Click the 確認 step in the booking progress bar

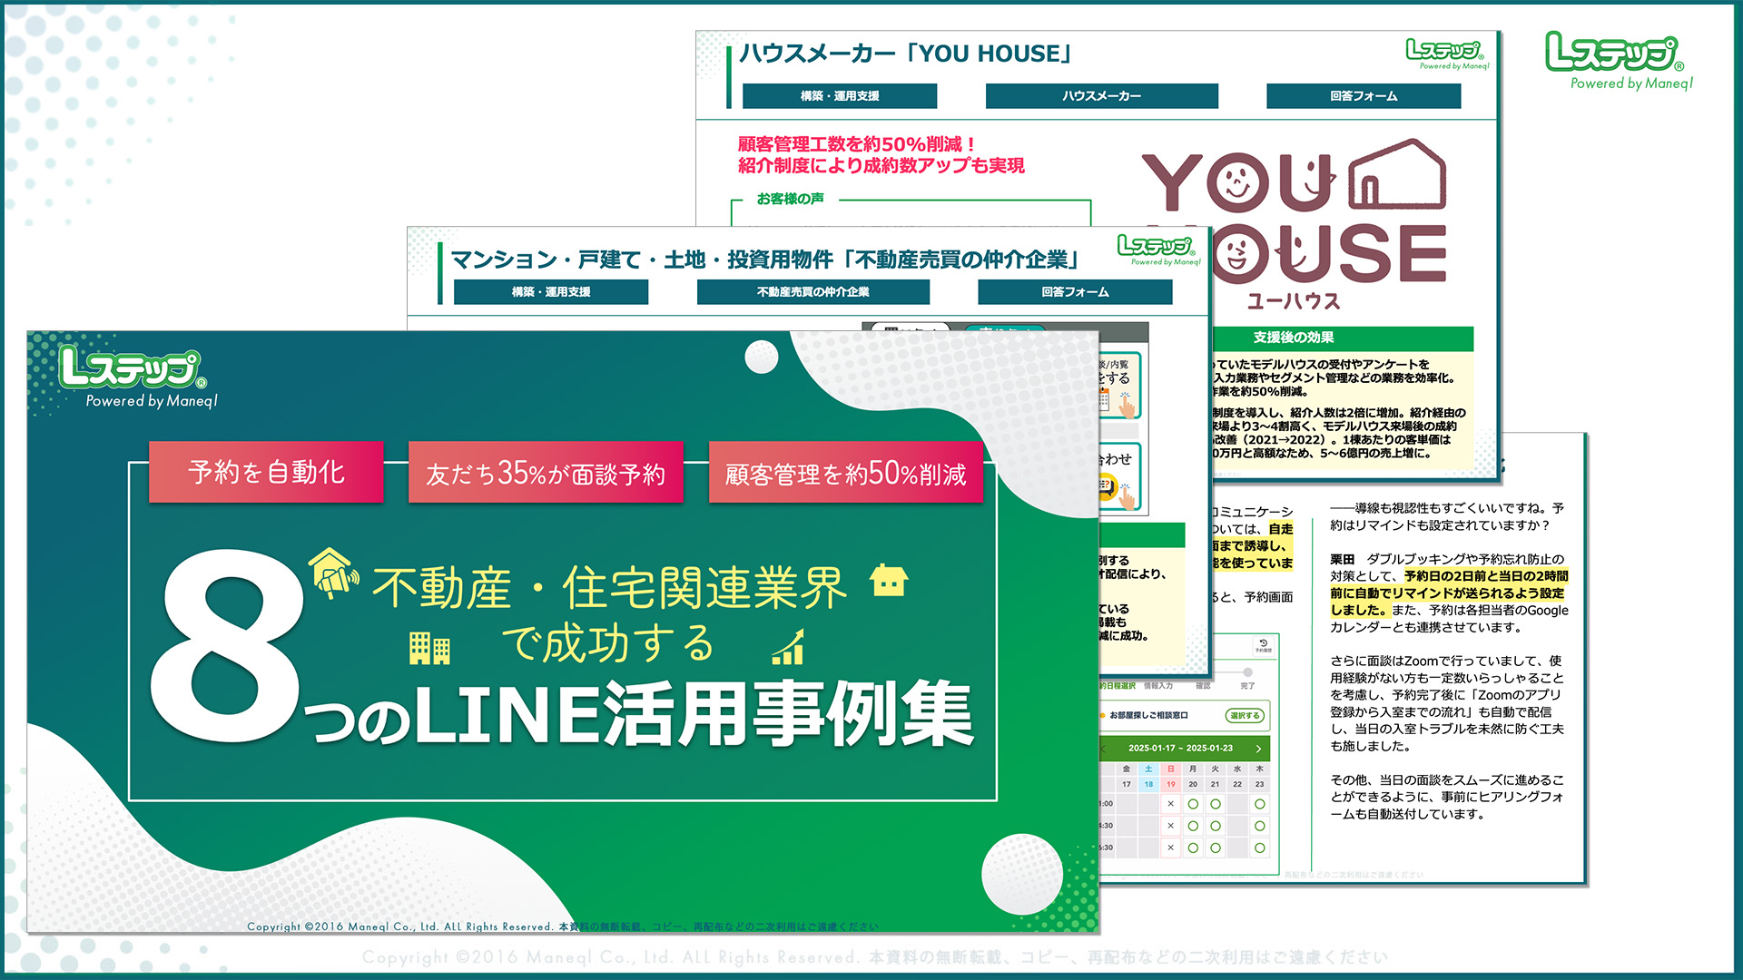pyautogui.click(x=1205, y=686)
